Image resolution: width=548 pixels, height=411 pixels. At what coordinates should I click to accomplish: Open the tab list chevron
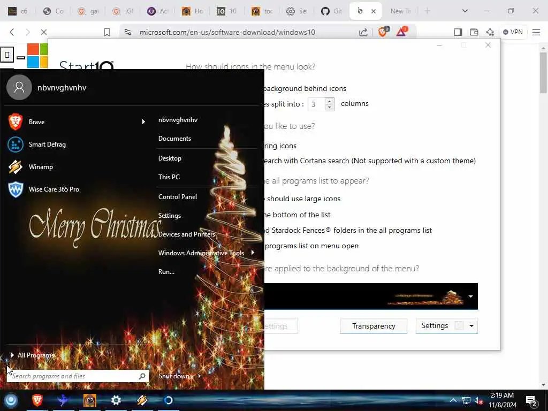tap(465, 11)
